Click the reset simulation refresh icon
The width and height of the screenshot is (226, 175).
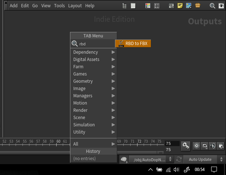coord(179,159)
